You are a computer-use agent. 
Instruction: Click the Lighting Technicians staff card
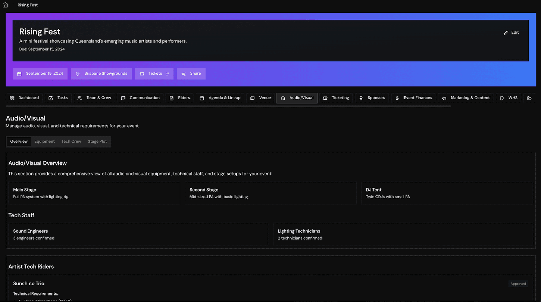click(403, 234)
